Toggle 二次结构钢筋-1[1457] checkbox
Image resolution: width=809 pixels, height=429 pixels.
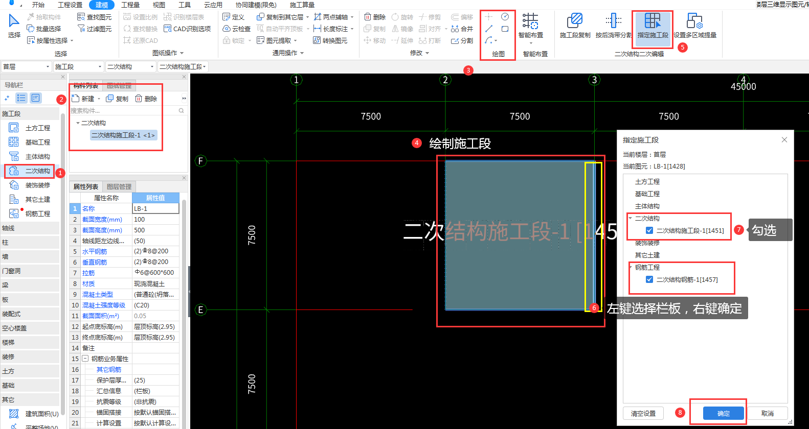(x=649, y=280)
